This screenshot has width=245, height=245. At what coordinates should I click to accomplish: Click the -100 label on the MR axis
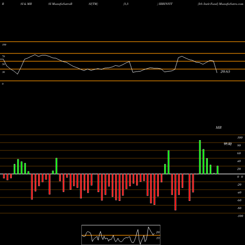(x=240, y=216)
